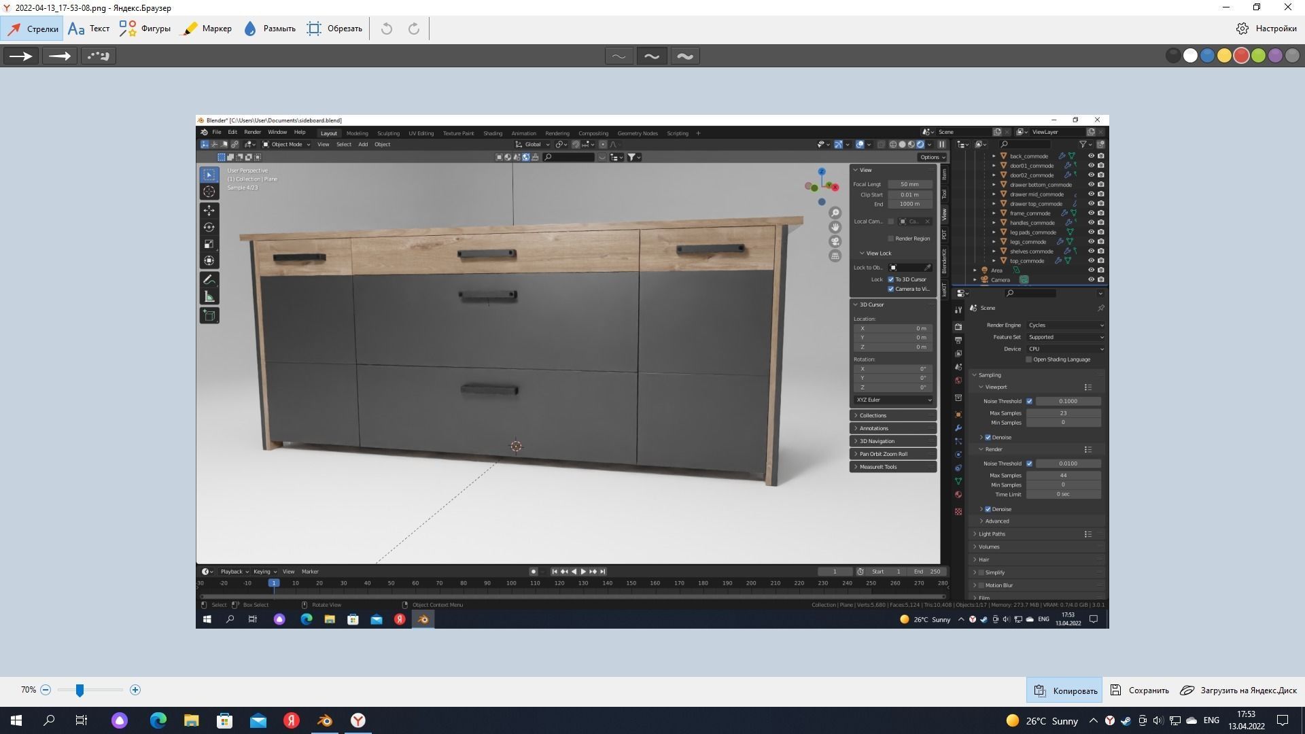Select the curved dotted arrow style
Image resolution: width=1305 pixels, height=734 pixels.
pyautogui.click(x=99, y=56)
